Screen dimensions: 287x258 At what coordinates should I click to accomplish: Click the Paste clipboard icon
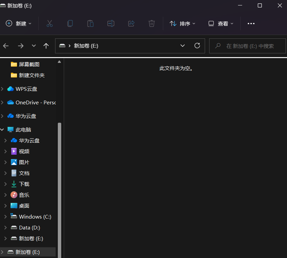point(90,23)
